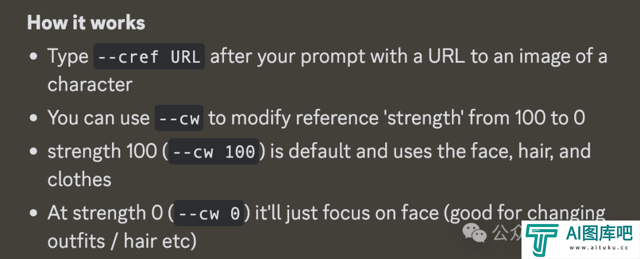Click the 'outfits / hair etc)' text

(122, 241)
